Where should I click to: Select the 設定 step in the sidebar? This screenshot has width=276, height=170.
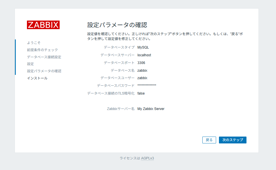tap(30, 64)
